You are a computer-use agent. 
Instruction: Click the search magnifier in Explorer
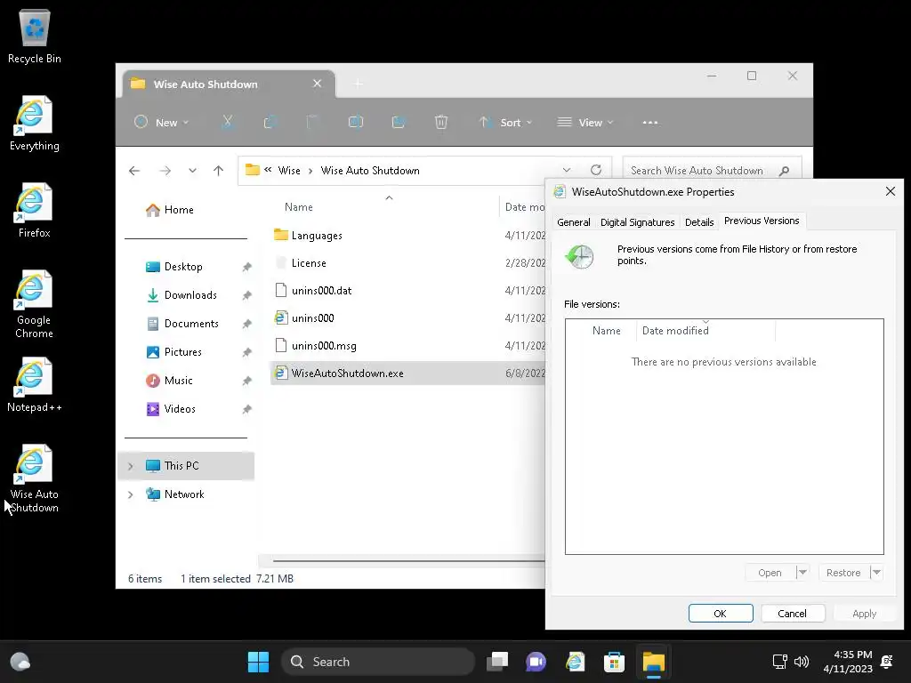[784, 171]
